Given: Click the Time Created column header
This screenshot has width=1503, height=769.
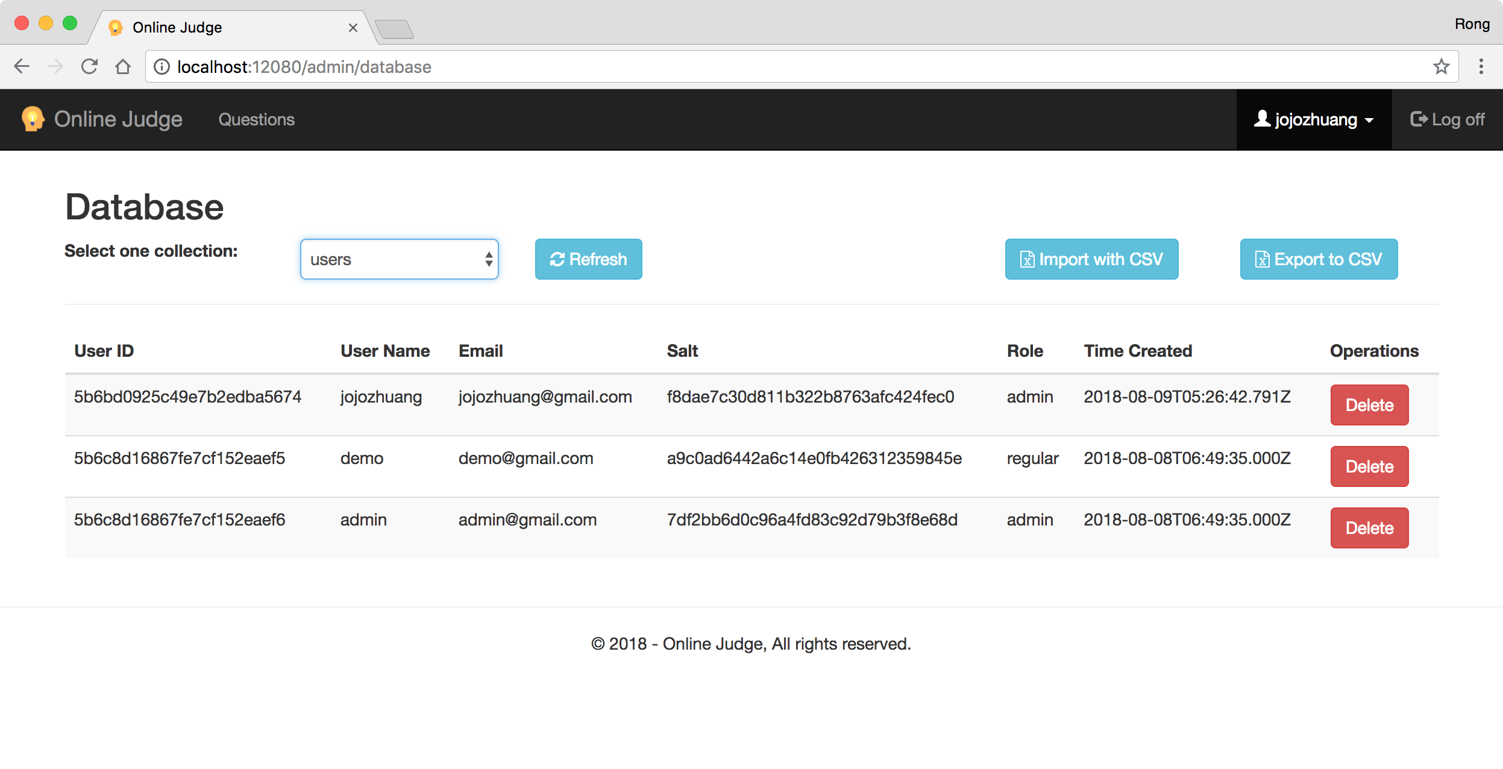Looking at the screenshot, I should tap(1138, 351).
